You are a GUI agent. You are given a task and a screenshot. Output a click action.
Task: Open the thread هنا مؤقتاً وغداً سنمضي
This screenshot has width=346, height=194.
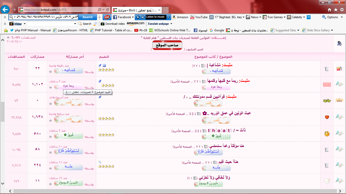pos(226,146)
